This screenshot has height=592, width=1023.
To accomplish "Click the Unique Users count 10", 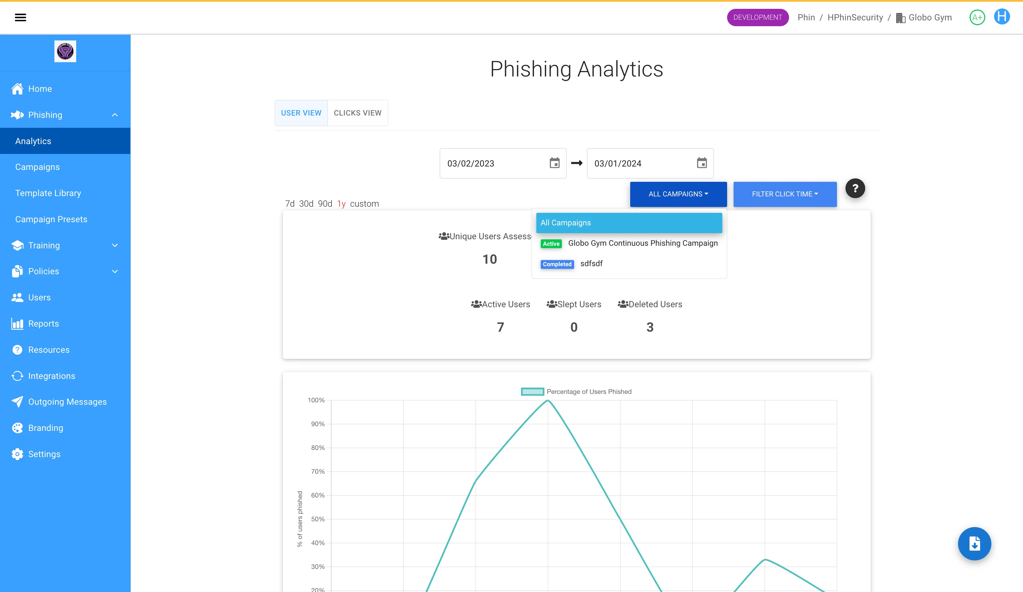I will tap(490, 259).
